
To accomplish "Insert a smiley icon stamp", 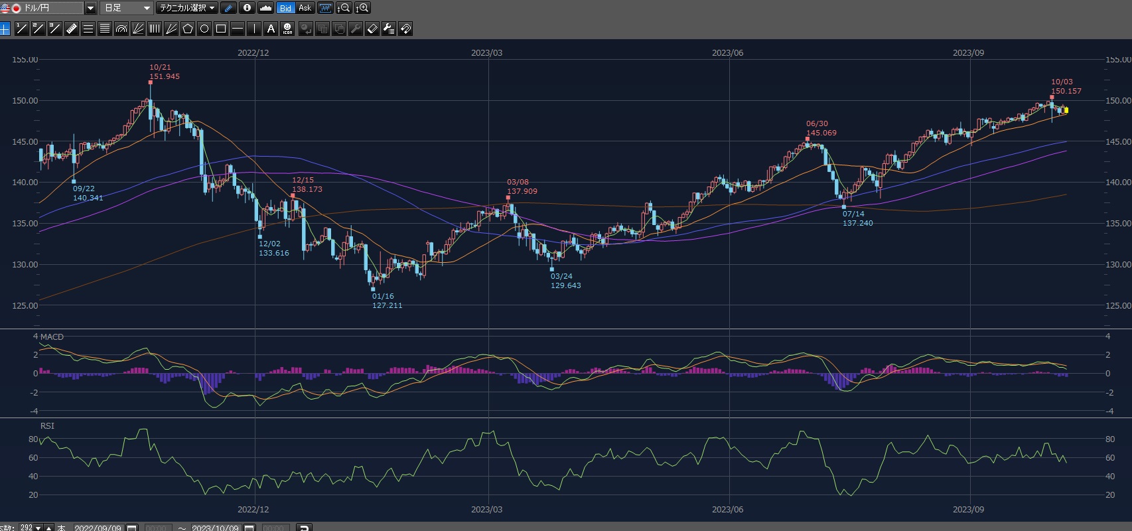I will [287, 29].
